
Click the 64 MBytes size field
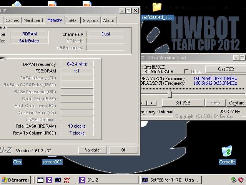point(29,41)
